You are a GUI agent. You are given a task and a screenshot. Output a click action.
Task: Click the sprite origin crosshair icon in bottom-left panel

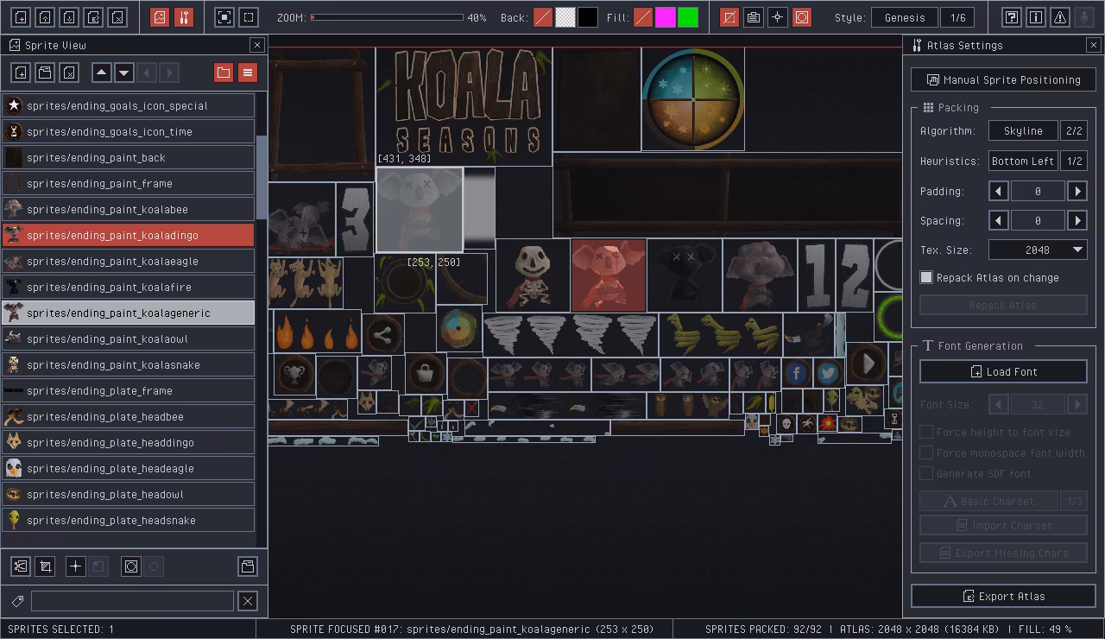click(75, 566)
